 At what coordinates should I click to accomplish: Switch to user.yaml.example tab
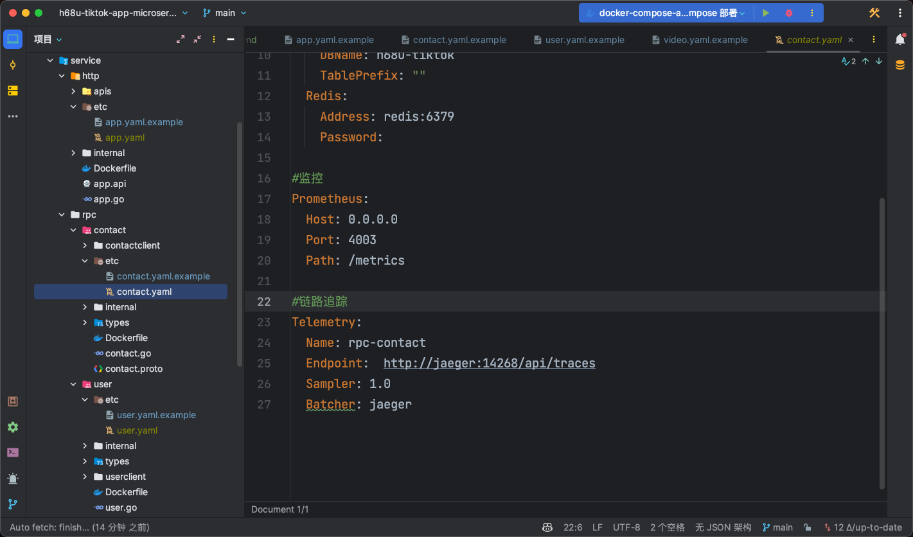coord(579,40)
